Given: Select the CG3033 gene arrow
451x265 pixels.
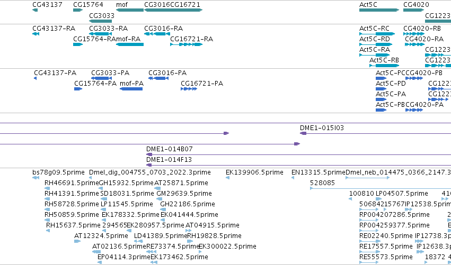Looking at the screenshot, I should pyautogui.click(x=100, y=21).
